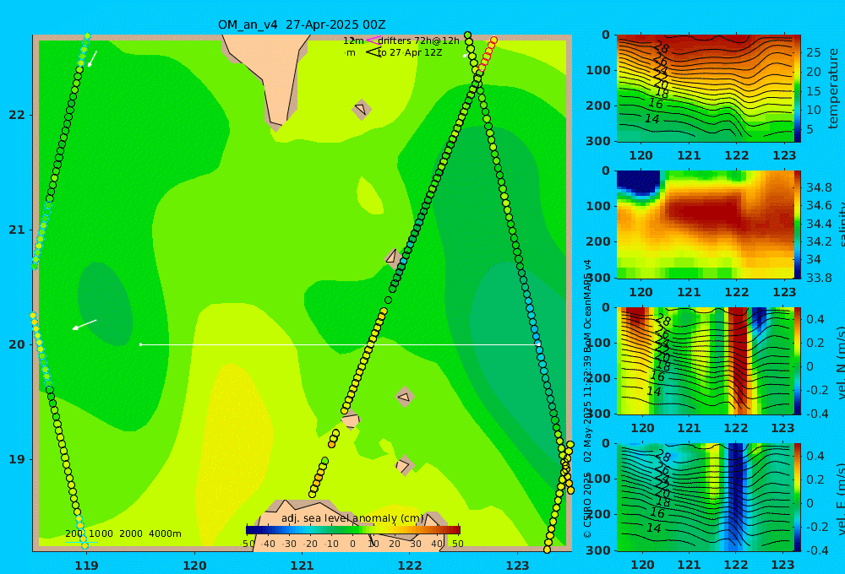Screen dimensions: 845x574
Task: Open the northward velocity section panel
Action: tap(704, 360)
